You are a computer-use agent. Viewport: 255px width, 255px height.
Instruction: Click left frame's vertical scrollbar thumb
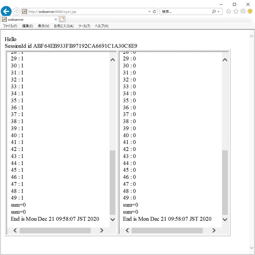[112, 183]
